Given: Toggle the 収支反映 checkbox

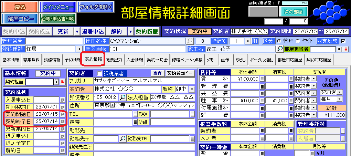Looking at the screenshot, I should coord(343,41).
